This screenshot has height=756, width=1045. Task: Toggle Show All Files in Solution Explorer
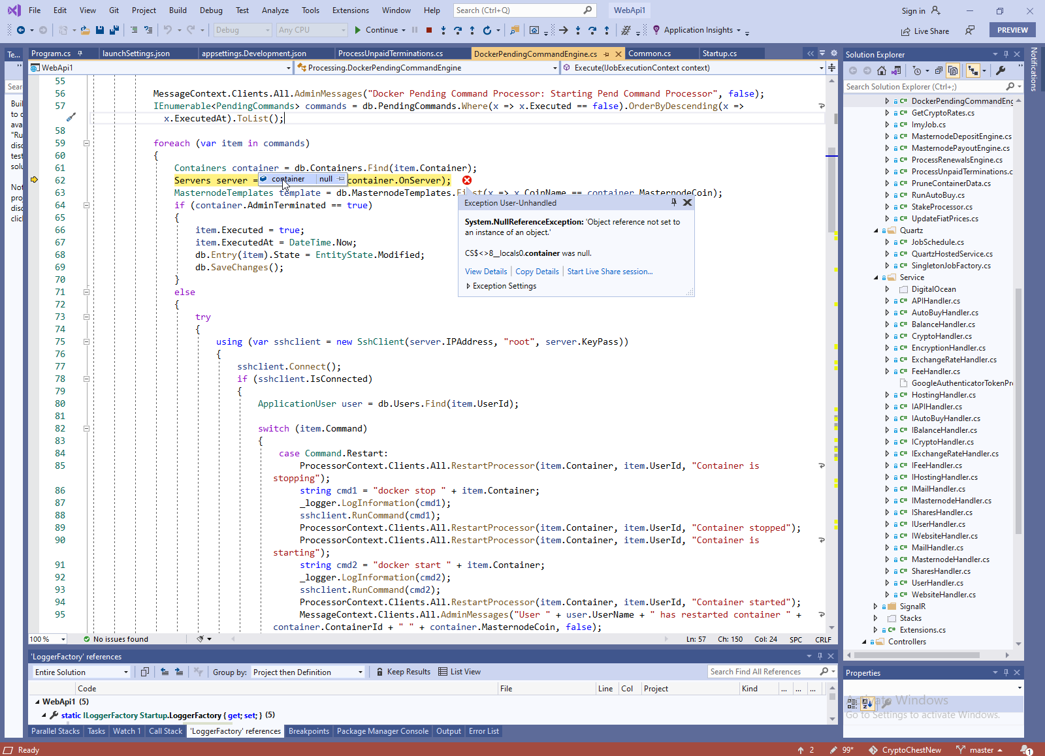[x=953, y=71]
